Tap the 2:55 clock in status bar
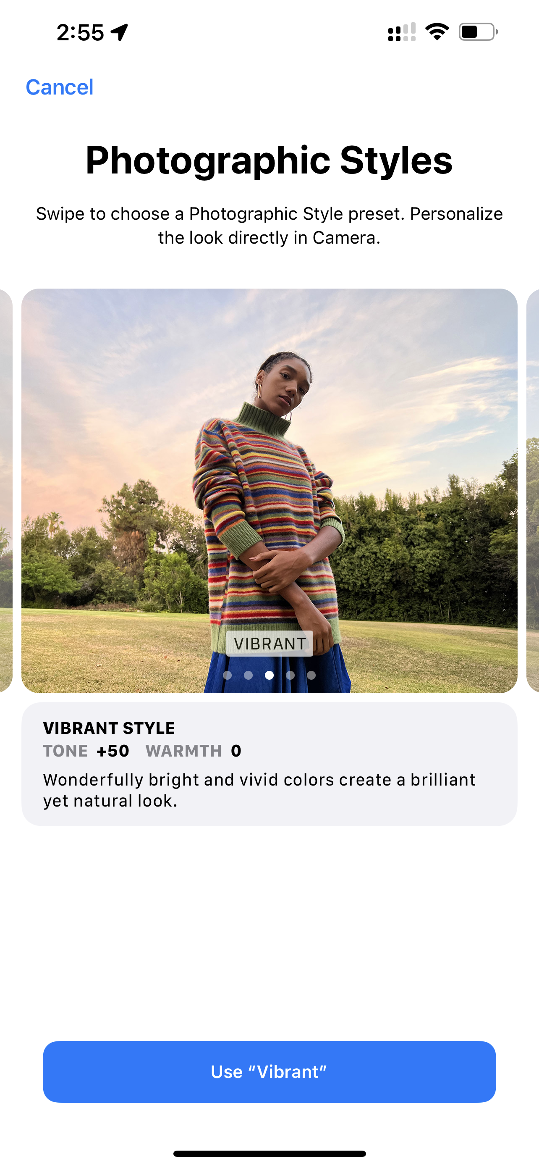 point(80,33)
